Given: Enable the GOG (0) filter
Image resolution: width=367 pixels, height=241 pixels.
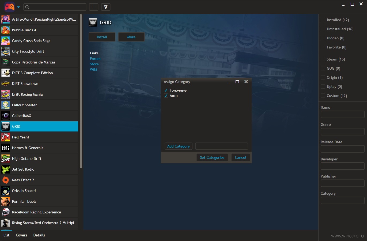Looking at the screenshot, I should pyautogui.click(x=323, y=68).
